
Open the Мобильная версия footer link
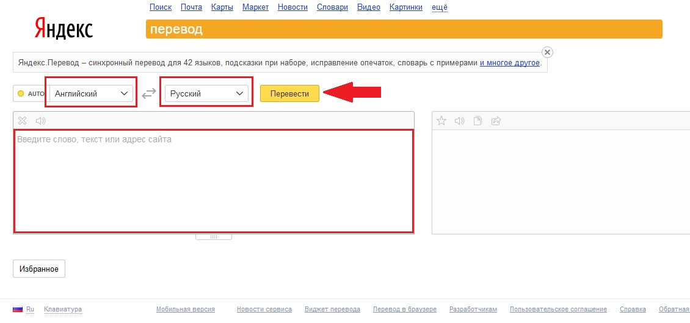[x=185, y=310]
